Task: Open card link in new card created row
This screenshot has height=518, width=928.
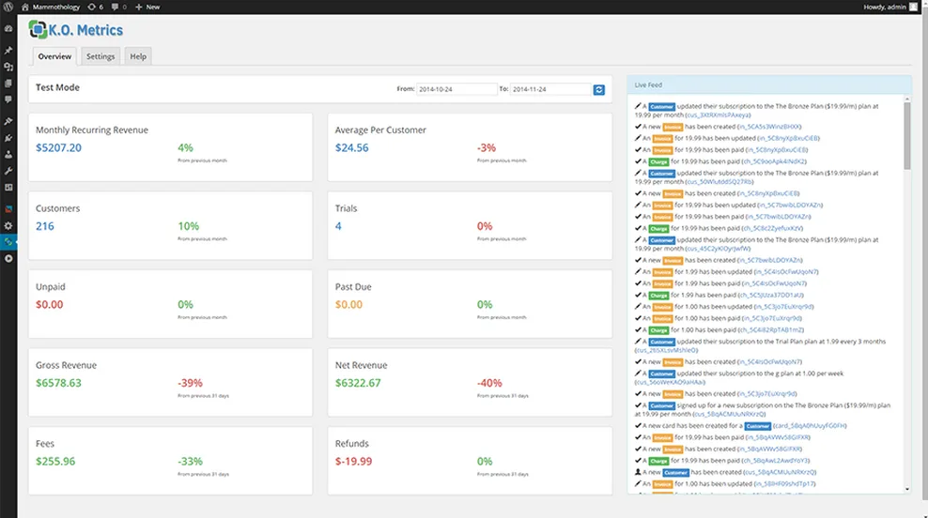Action: pos(810,426)
